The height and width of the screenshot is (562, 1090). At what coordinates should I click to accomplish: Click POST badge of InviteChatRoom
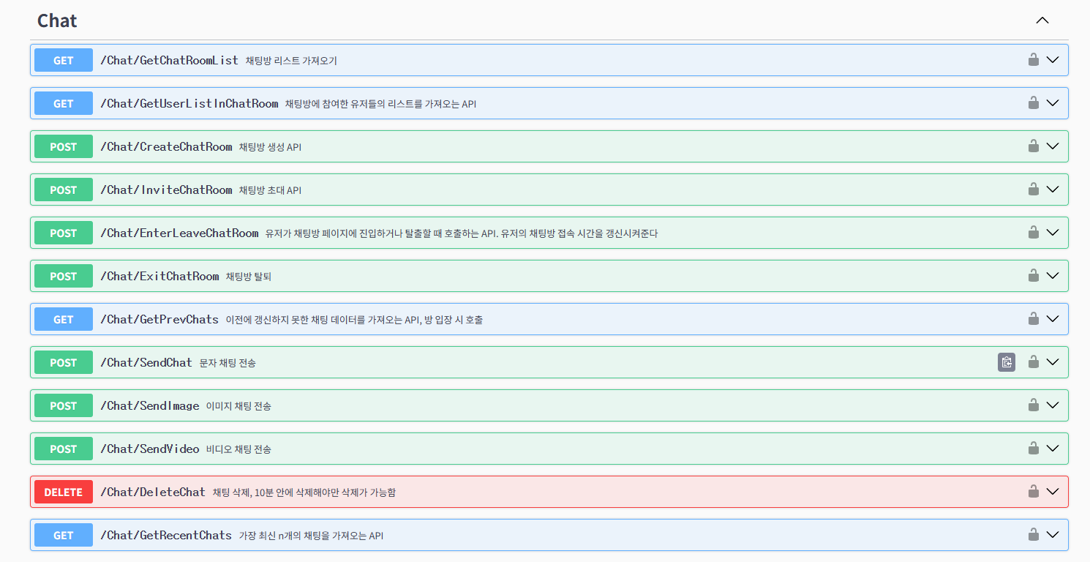64,190
